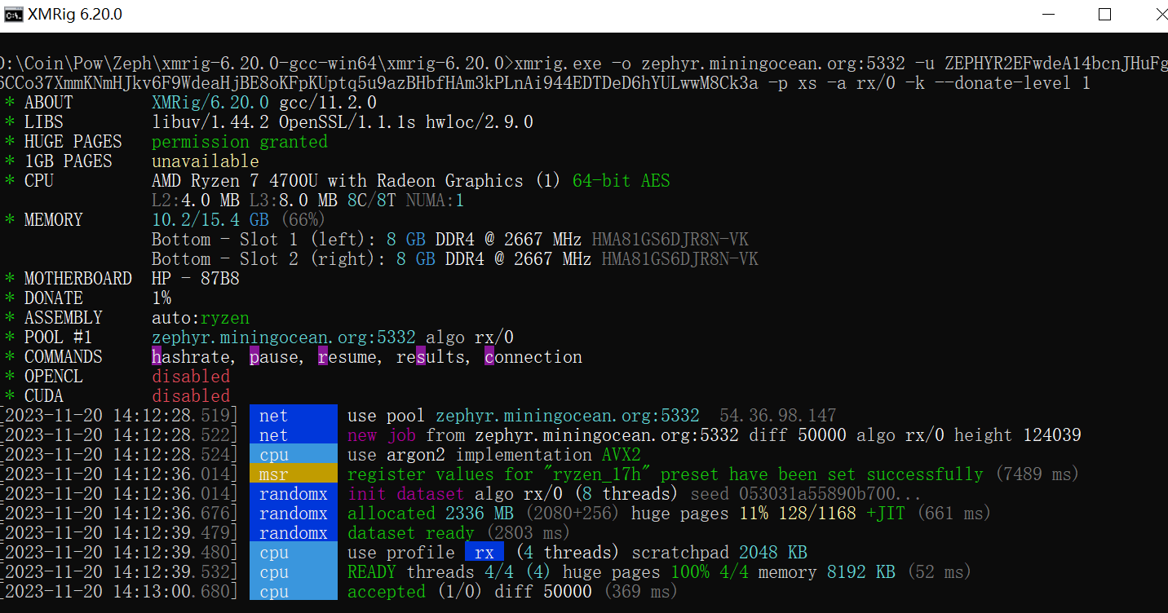Click the 'cpu' tag on accepted line
The height and width of the screenshot is (613, 1168).
pos(294,592)
